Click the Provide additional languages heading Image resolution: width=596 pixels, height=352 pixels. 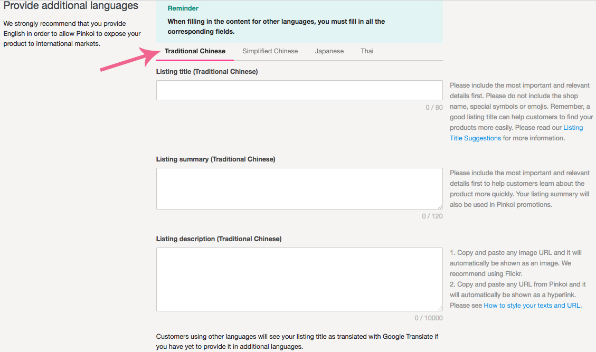point(71,6)
